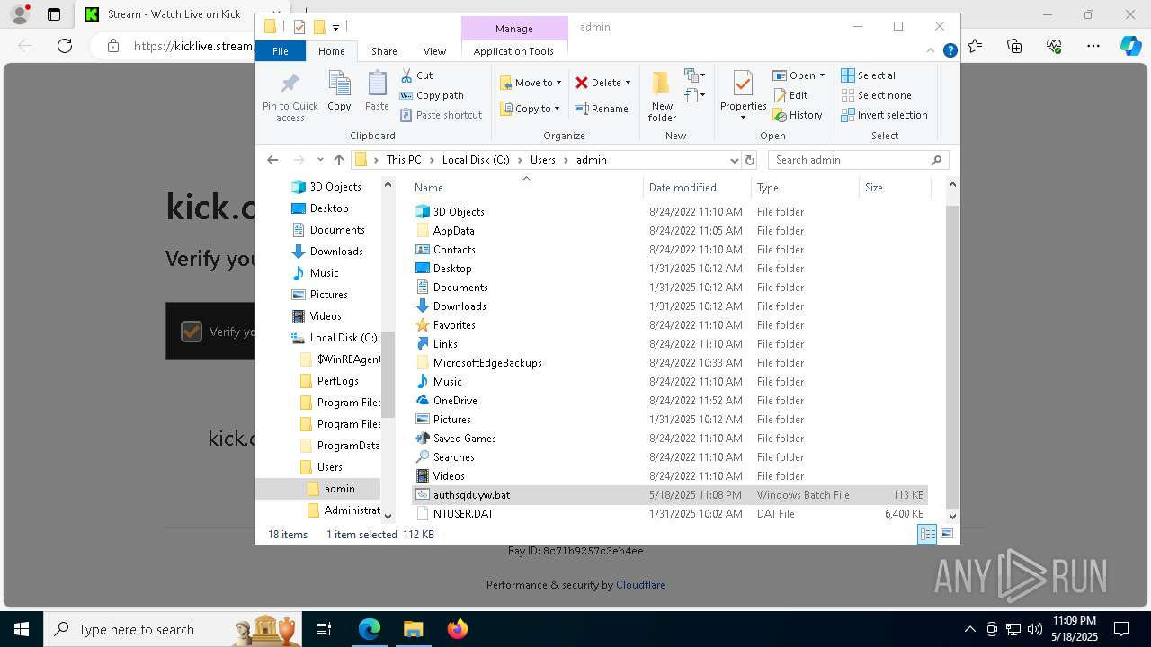Click navigation pane scrollbar
This screenshot has height=647, width=1151.
pos(388,373)
